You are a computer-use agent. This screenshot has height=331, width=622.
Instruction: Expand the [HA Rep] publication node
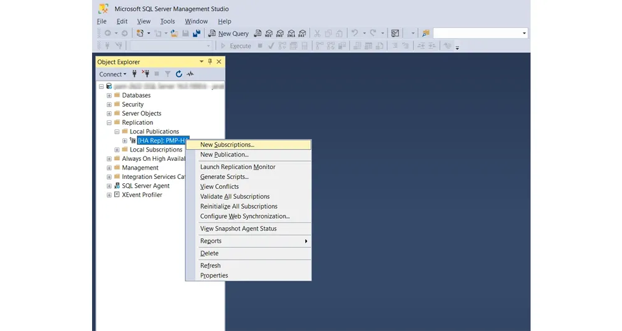pos(125,140)
